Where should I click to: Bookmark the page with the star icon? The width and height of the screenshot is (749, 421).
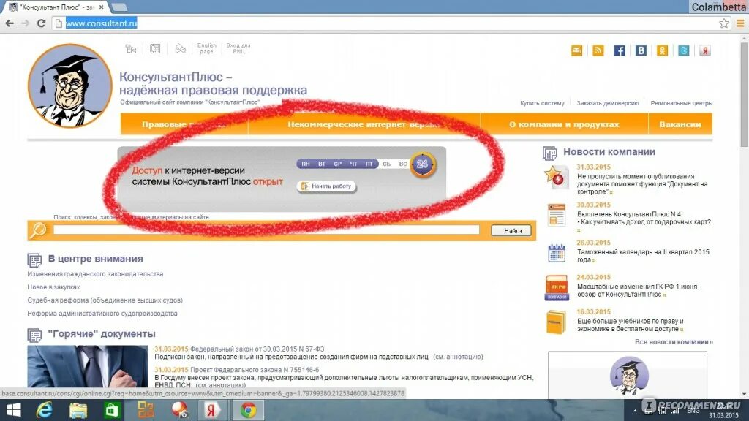tap(723, 23)
